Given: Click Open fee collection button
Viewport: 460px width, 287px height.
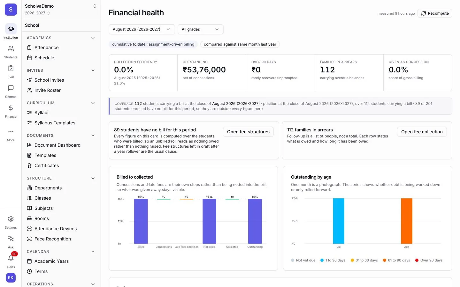Looking at the screenshot, I should pos(422,132).
